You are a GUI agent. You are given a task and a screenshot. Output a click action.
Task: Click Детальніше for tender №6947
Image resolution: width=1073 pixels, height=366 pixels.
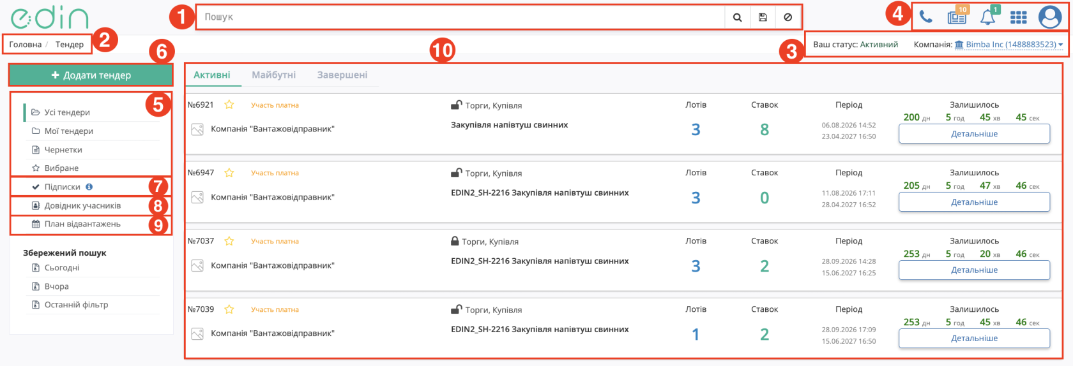[x=974, y=202]
